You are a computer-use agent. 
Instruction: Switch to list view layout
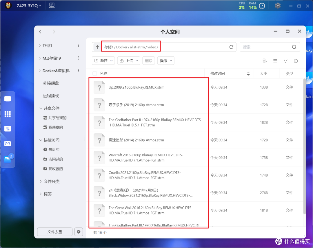(x=275, y=61)
